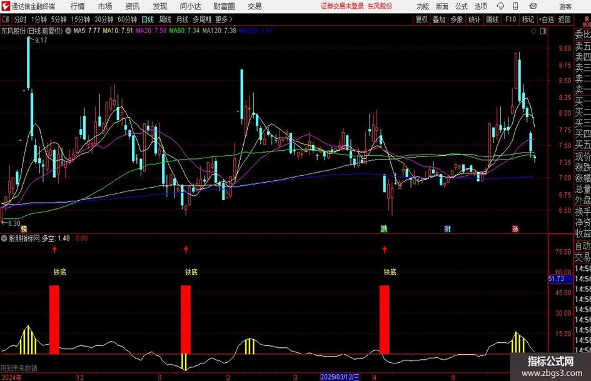Toggle the right side panel icon
Image resolution: width=591 pixels, height=381 pixels.
(543, 31)
